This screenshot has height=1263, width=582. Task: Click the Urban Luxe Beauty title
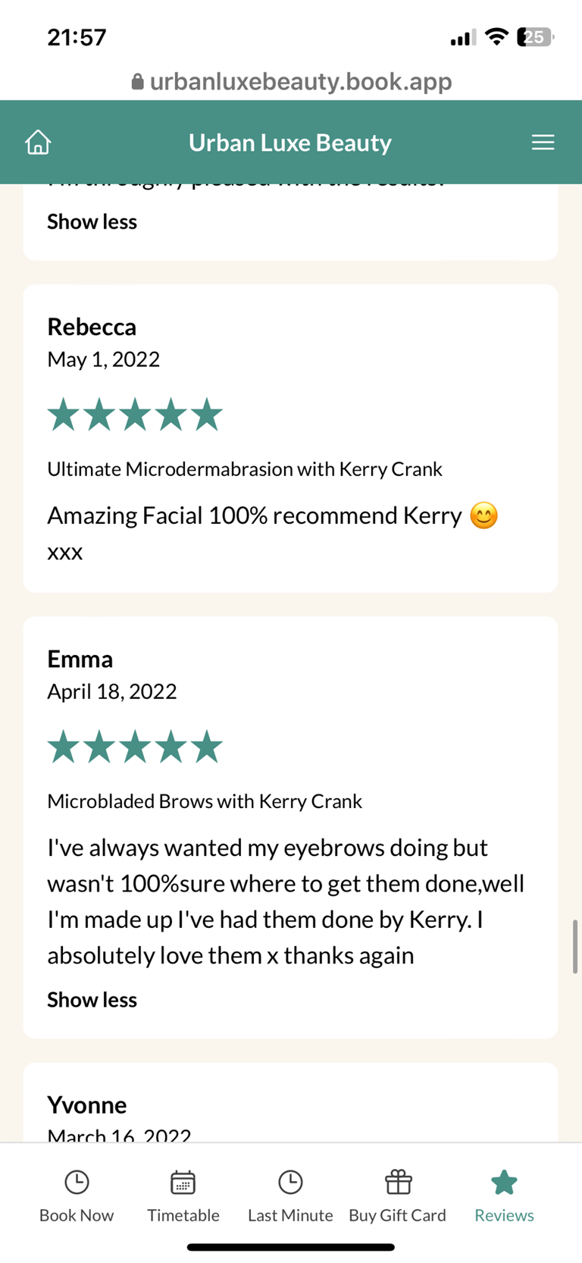[290, 143]
